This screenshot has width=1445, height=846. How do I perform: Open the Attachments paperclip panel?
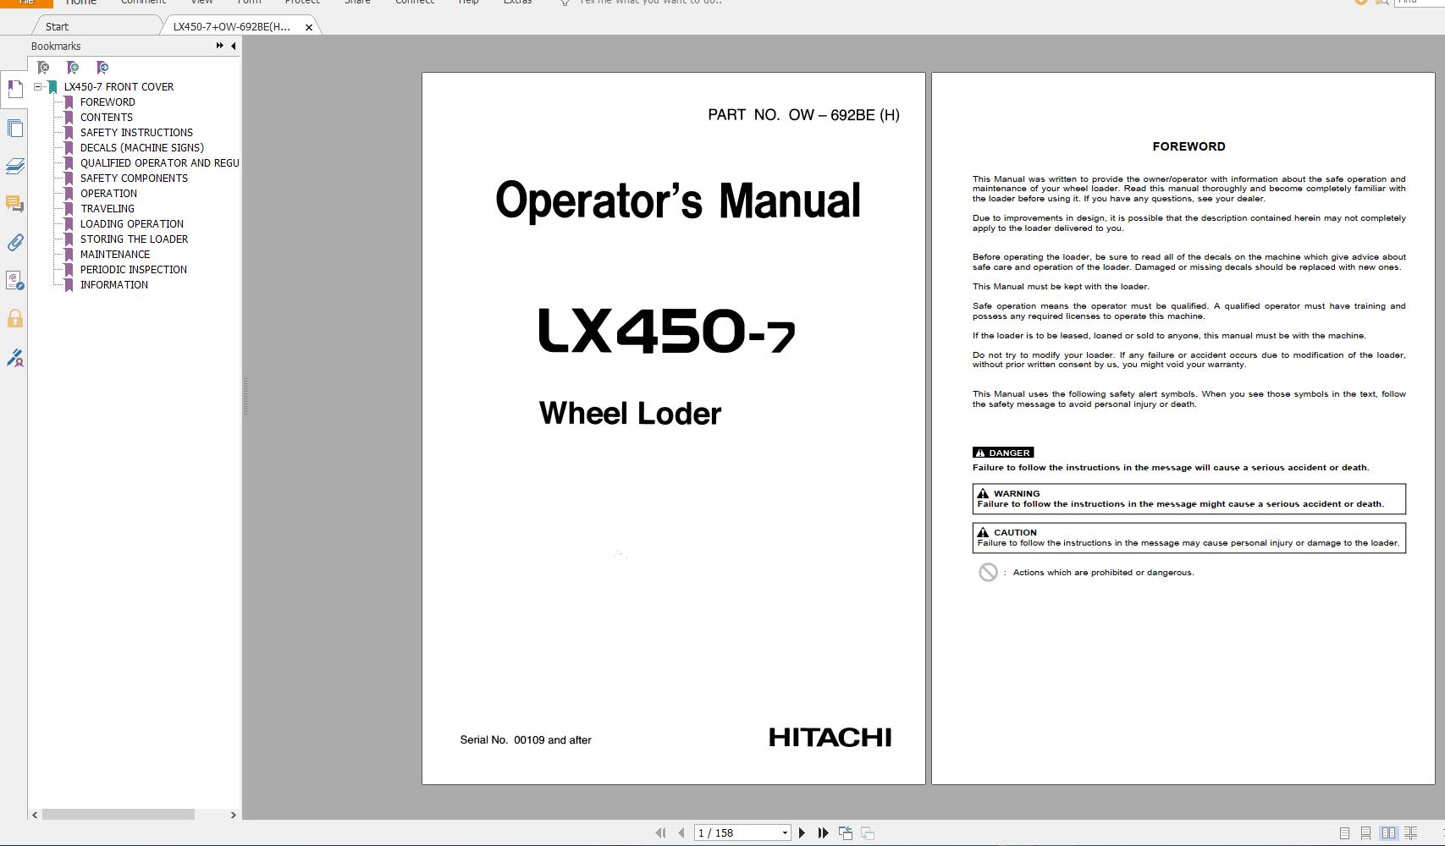point(14,243)
